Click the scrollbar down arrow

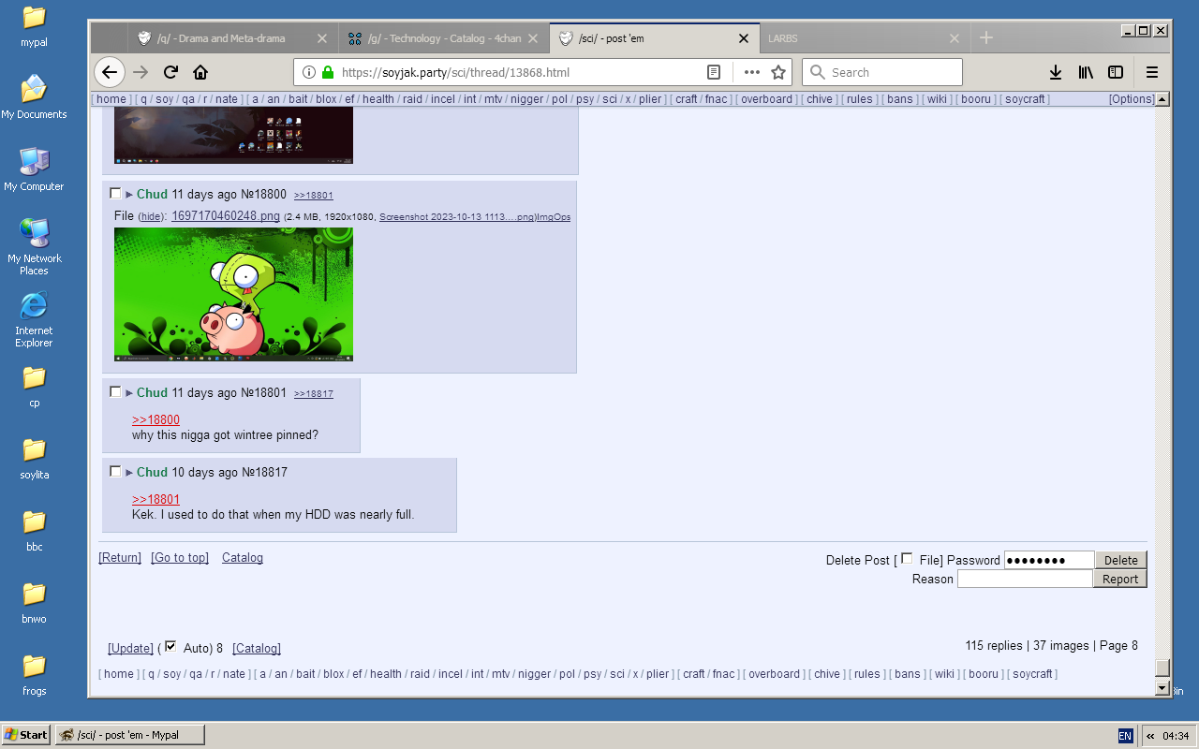1162,688
